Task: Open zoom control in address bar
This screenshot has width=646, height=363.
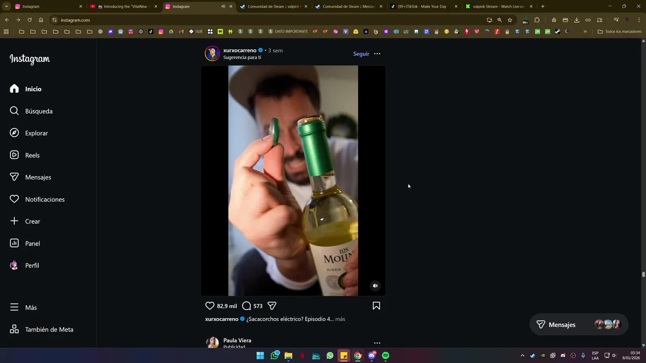Action: 499,20
